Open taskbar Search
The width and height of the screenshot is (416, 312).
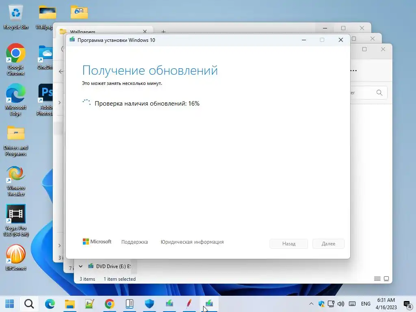point(29,304)
